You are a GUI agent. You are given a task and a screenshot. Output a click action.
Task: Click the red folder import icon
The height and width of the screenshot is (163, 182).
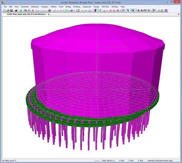(x=16, y=11)
